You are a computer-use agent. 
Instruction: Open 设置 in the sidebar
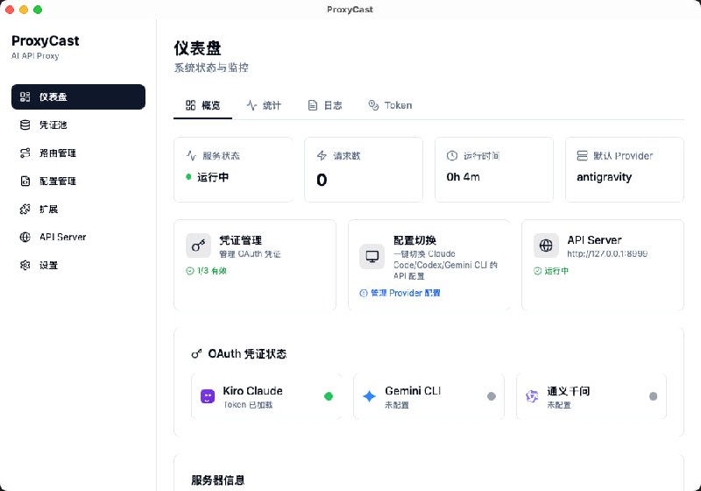78,265
